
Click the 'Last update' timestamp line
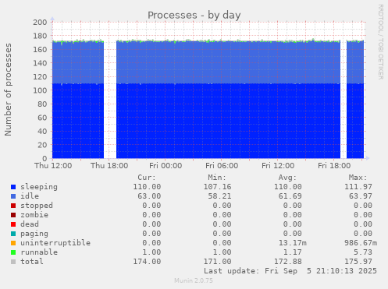pos(290,271)
